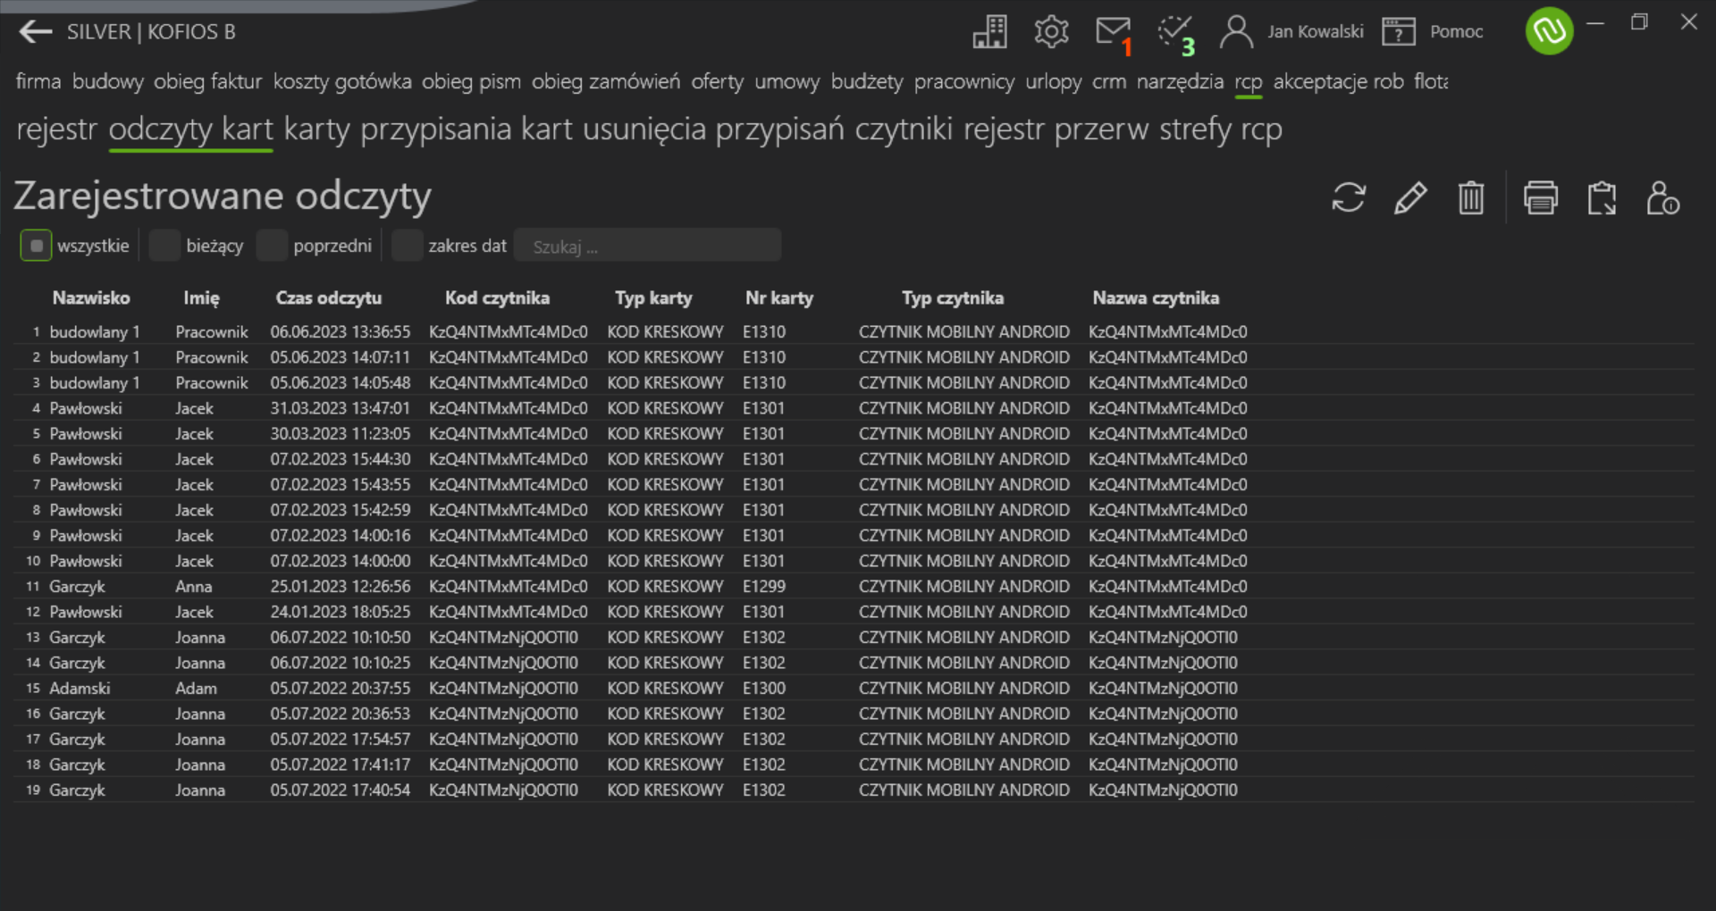Screen dimensions: 1716x911
Task: Open the budżety menu
Action: click(867, 81)
